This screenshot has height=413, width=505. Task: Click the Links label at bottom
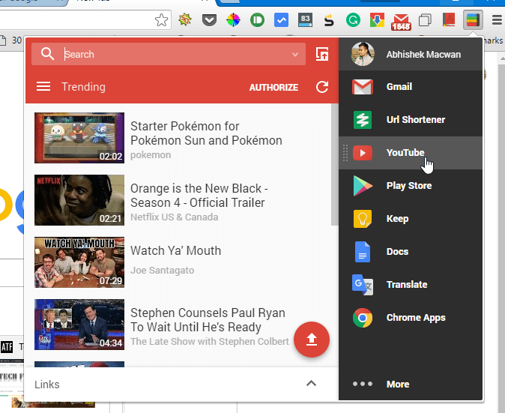(47, 385)
